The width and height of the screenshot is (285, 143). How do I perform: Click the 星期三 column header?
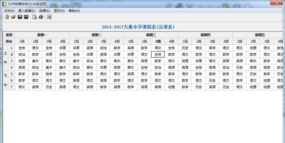click(151, 35)
